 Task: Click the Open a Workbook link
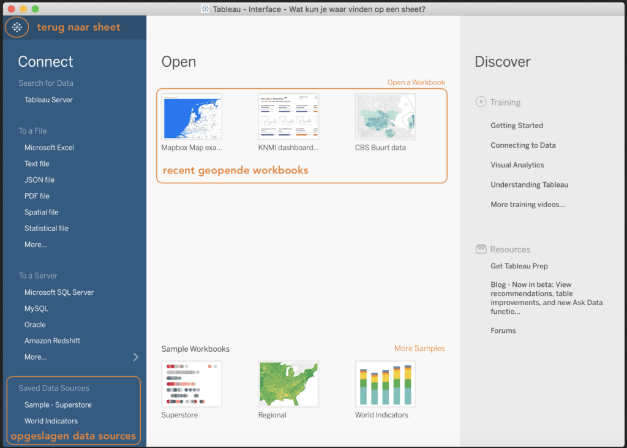(x=416, y=82)
